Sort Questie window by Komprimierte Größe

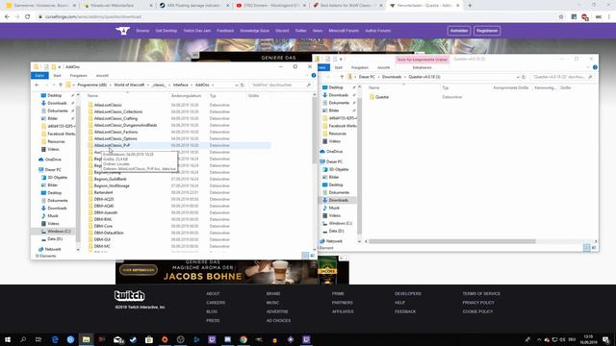(x=511, y=87)
